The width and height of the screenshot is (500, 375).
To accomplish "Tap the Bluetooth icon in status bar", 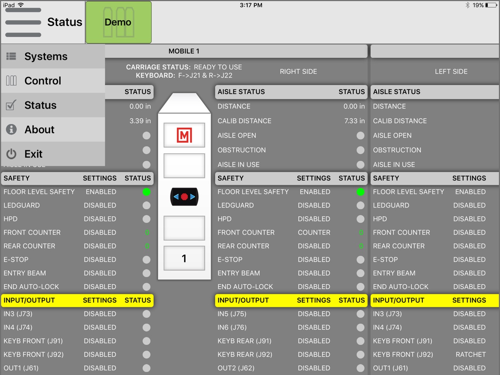I will tap(468, 5).
